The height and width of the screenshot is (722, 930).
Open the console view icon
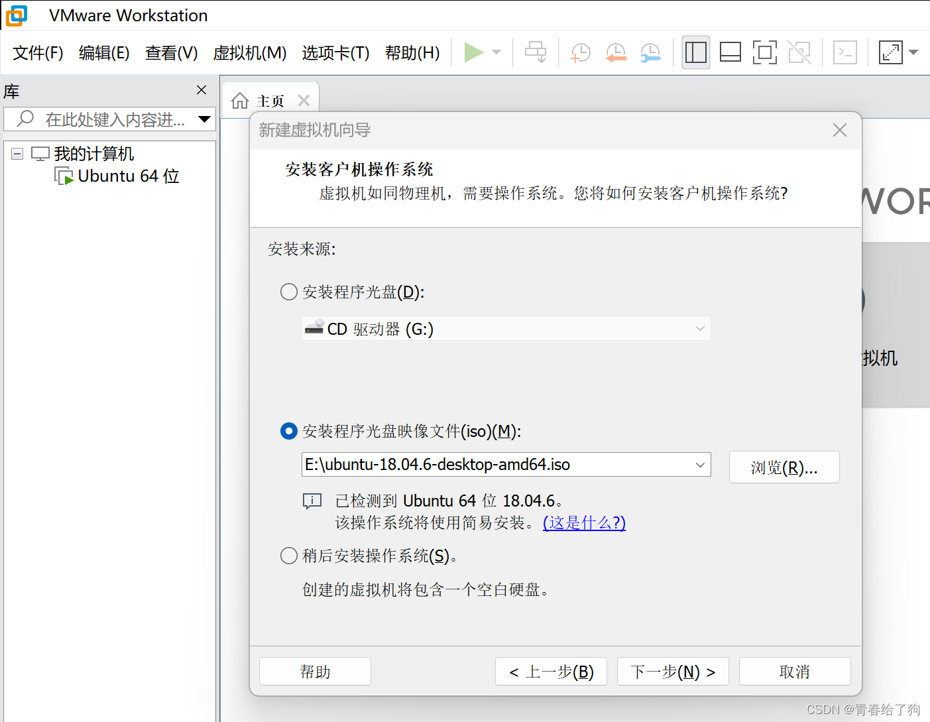[845, 52]
